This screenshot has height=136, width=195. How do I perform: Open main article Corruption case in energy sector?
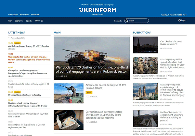[104, 115]
